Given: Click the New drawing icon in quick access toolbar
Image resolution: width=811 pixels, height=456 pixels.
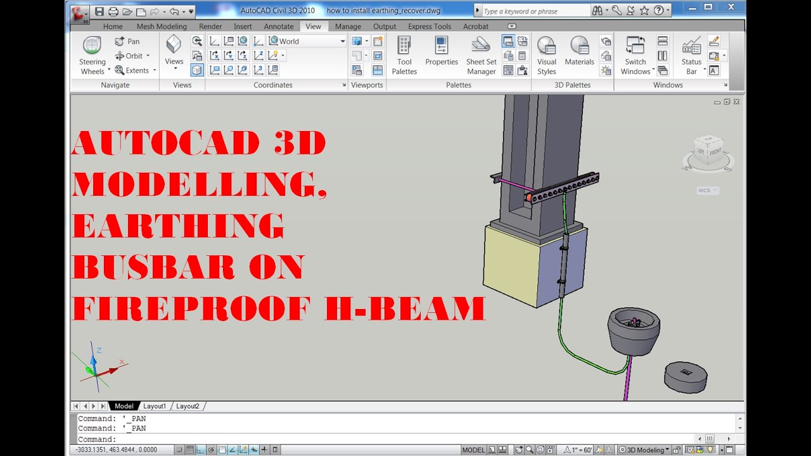Looking at the screenshot, I should click(141, 11).
